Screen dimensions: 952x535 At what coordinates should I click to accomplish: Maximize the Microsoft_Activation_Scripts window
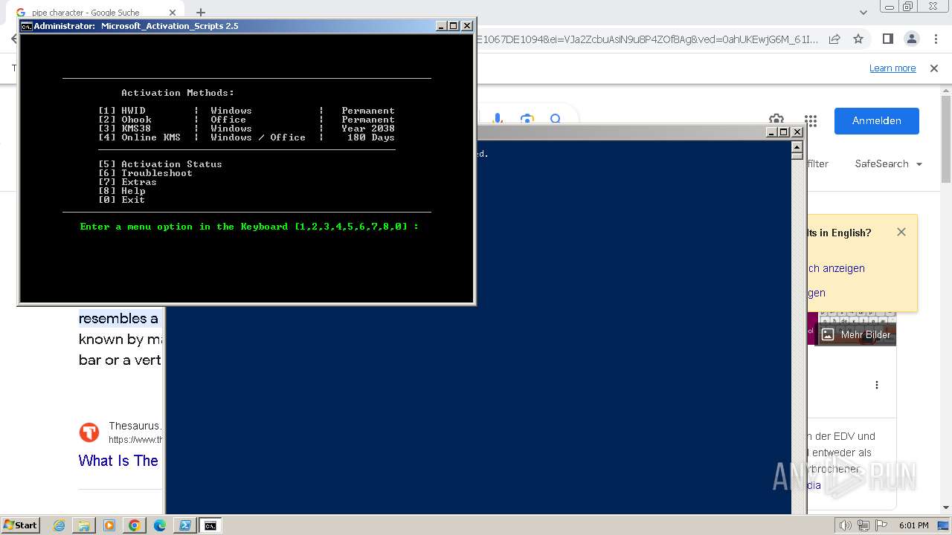pyautogui.click(x=454, y=26)
